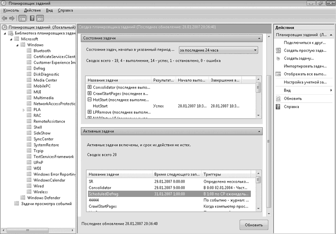The width and height of the screenshot is (336, 234).
Task: Click the Forward arrow in the toolbar
Action: [x=11, y=18]
